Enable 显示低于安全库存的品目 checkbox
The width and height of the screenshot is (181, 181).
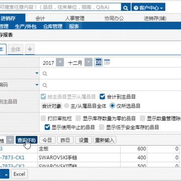(x=102, y=127)
